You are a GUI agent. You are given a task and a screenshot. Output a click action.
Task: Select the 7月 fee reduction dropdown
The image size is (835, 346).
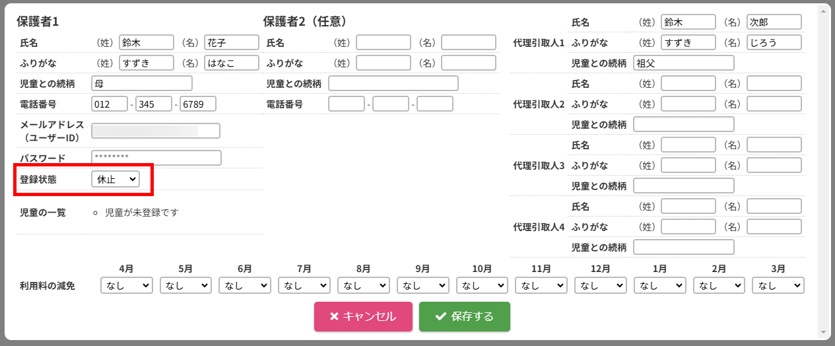(x=304, y=285)
